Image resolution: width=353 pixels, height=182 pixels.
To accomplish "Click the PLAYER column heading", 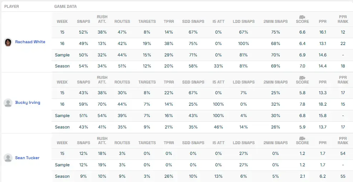I will (12, 6).
